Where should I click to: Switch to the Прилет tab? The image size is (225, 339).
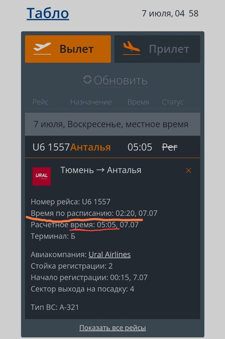157,49
